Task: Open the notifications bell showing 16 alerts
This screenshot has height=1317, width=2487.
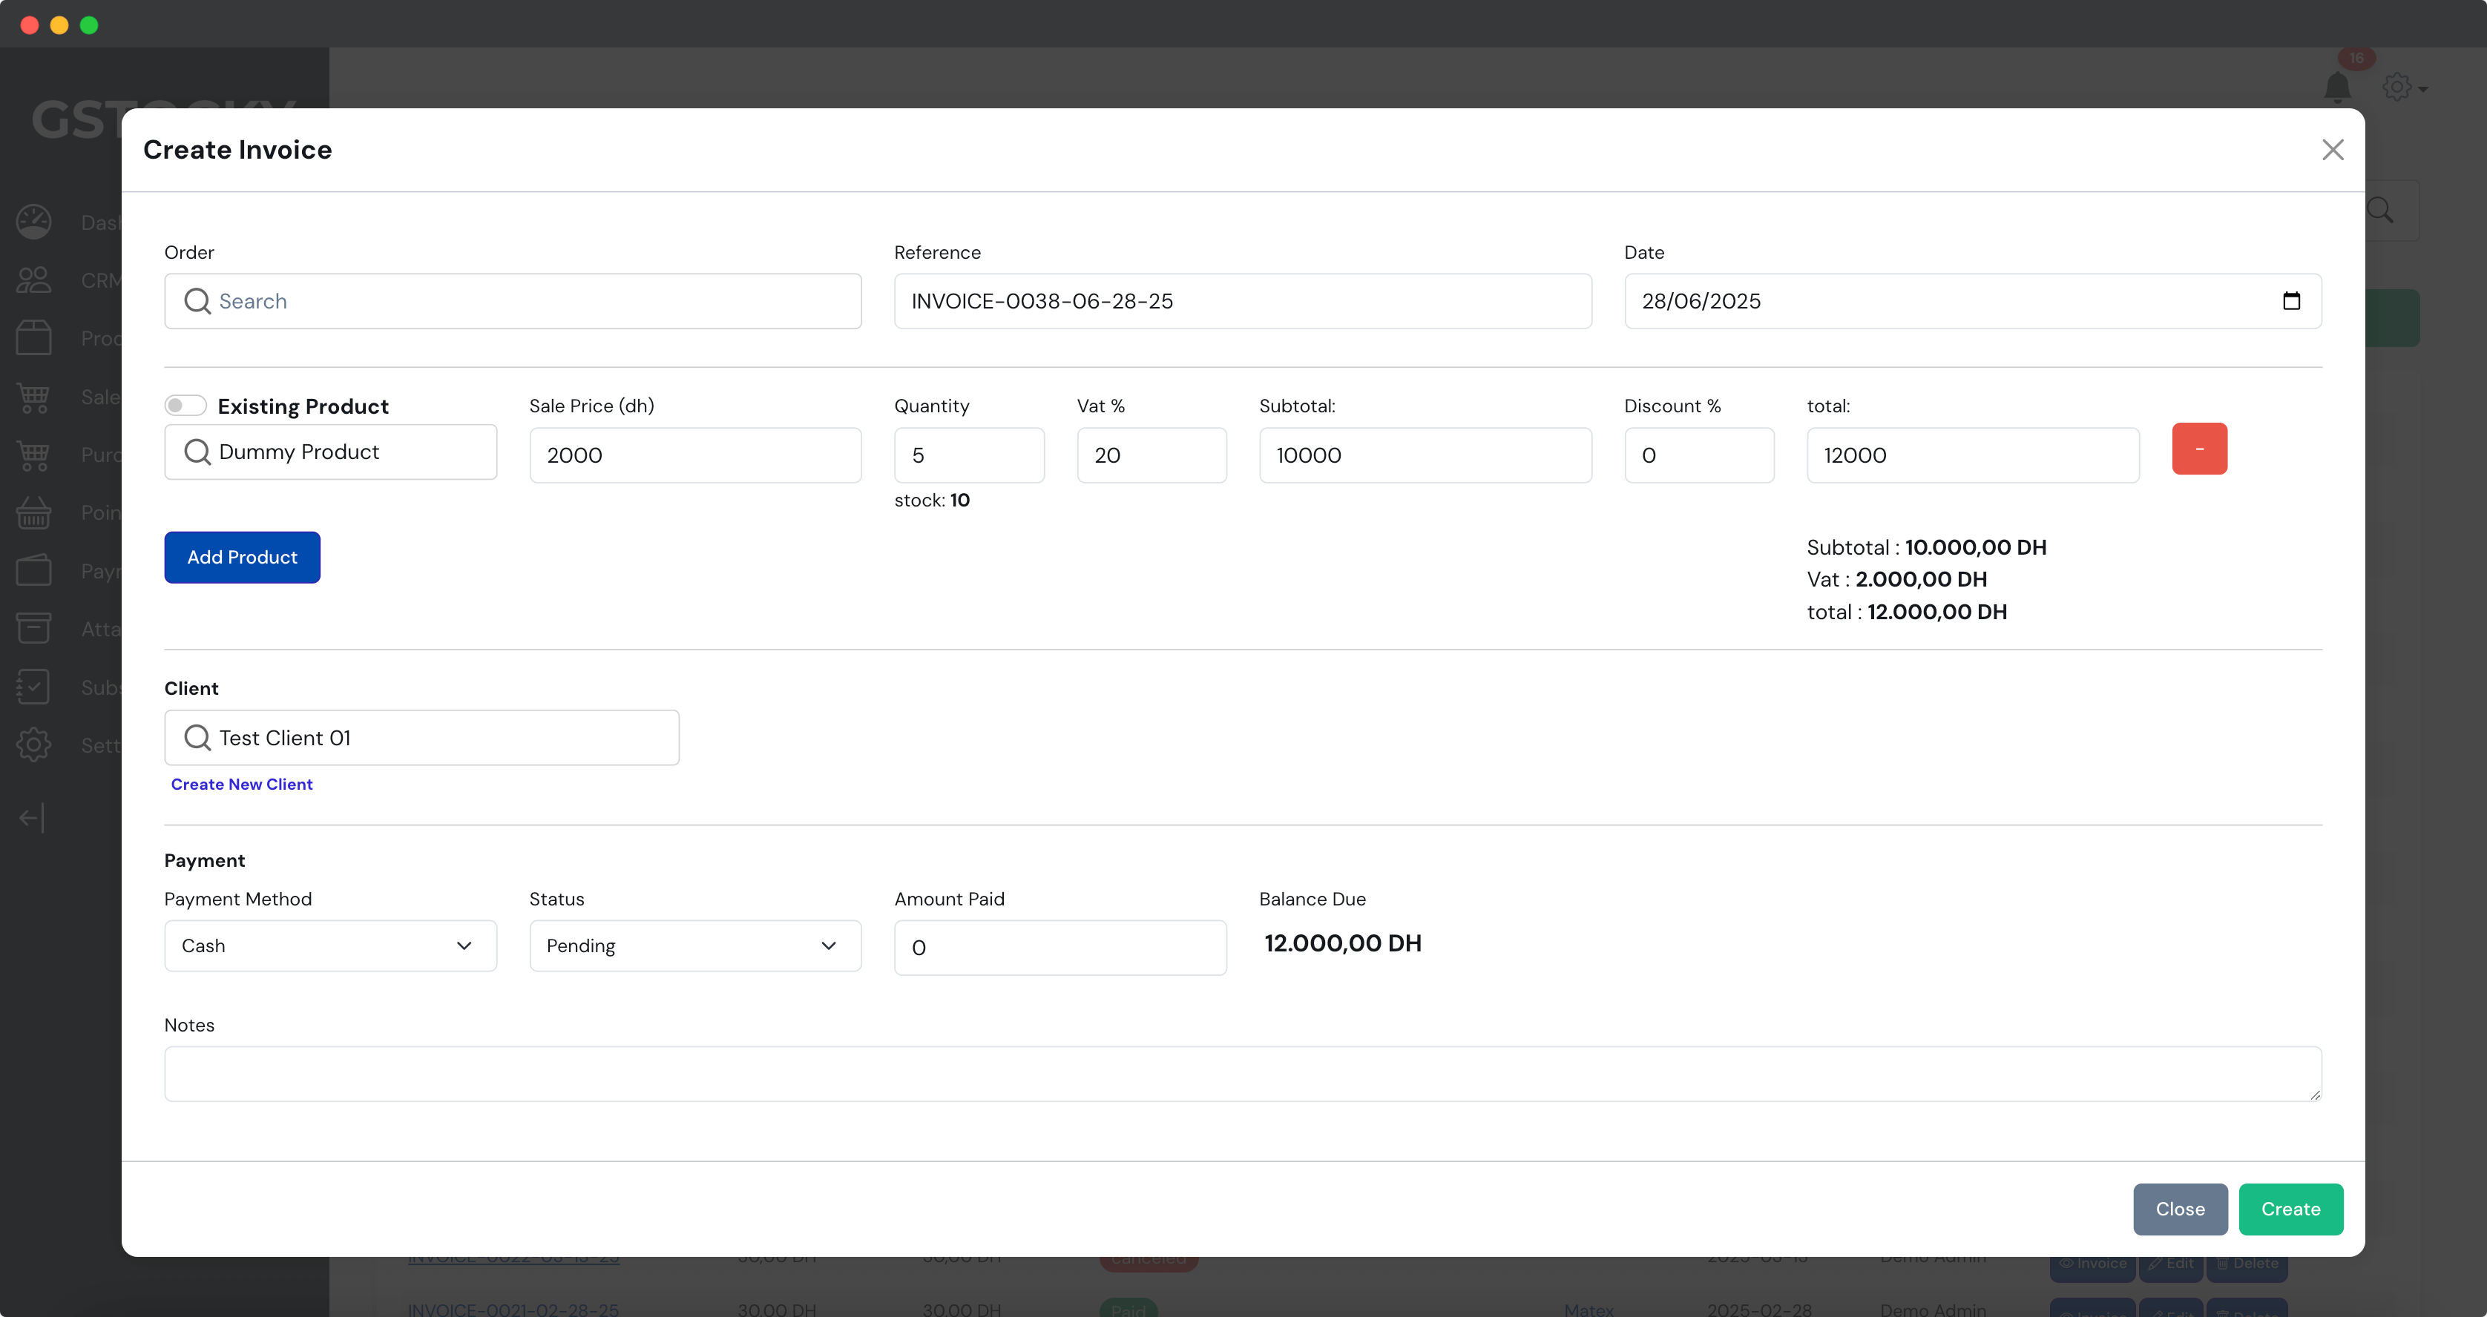Action: point(2337,88)
